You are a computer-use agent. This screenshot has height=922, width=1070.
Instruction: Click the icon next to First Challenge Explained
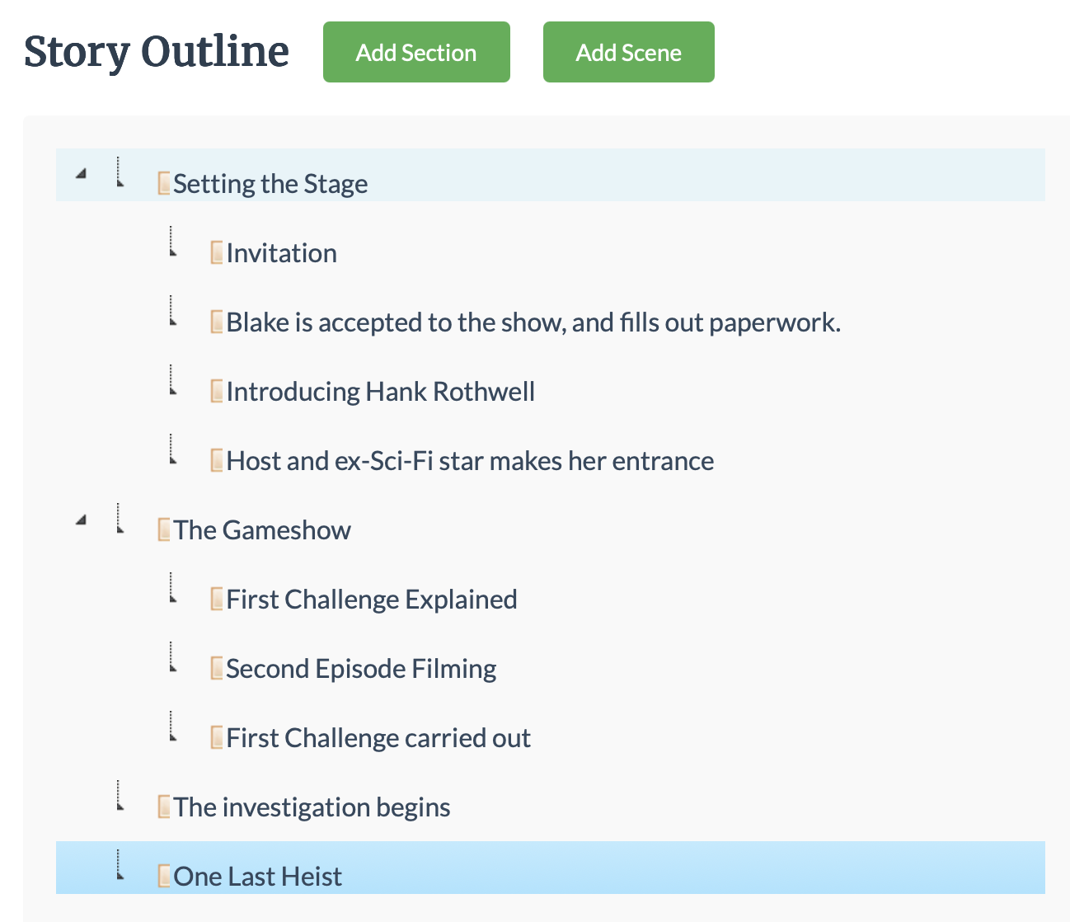[x=217, y=599]
